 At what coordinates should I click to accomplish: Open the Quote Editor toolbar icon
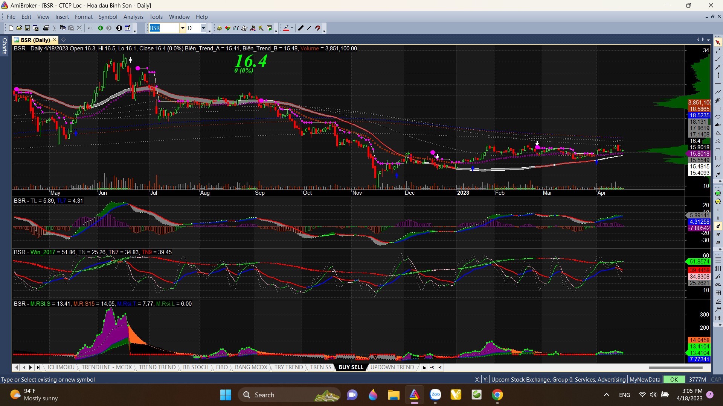point(128,28)
